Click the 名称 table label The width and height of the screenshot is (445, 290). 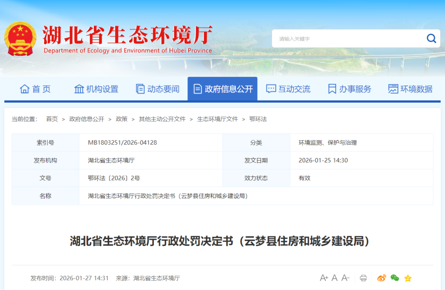45,196
